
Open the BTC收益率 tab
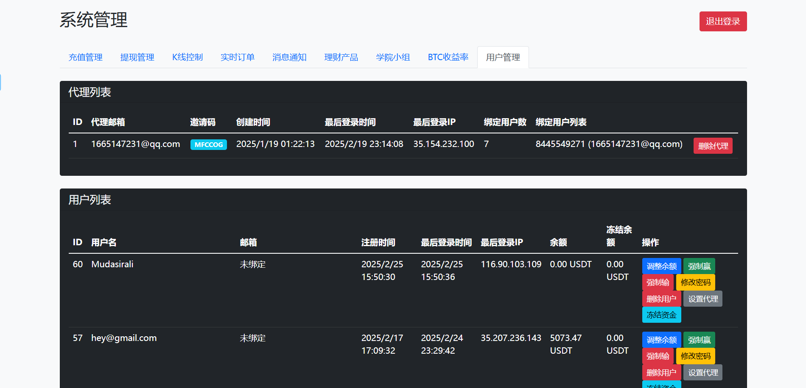[448, 57]
